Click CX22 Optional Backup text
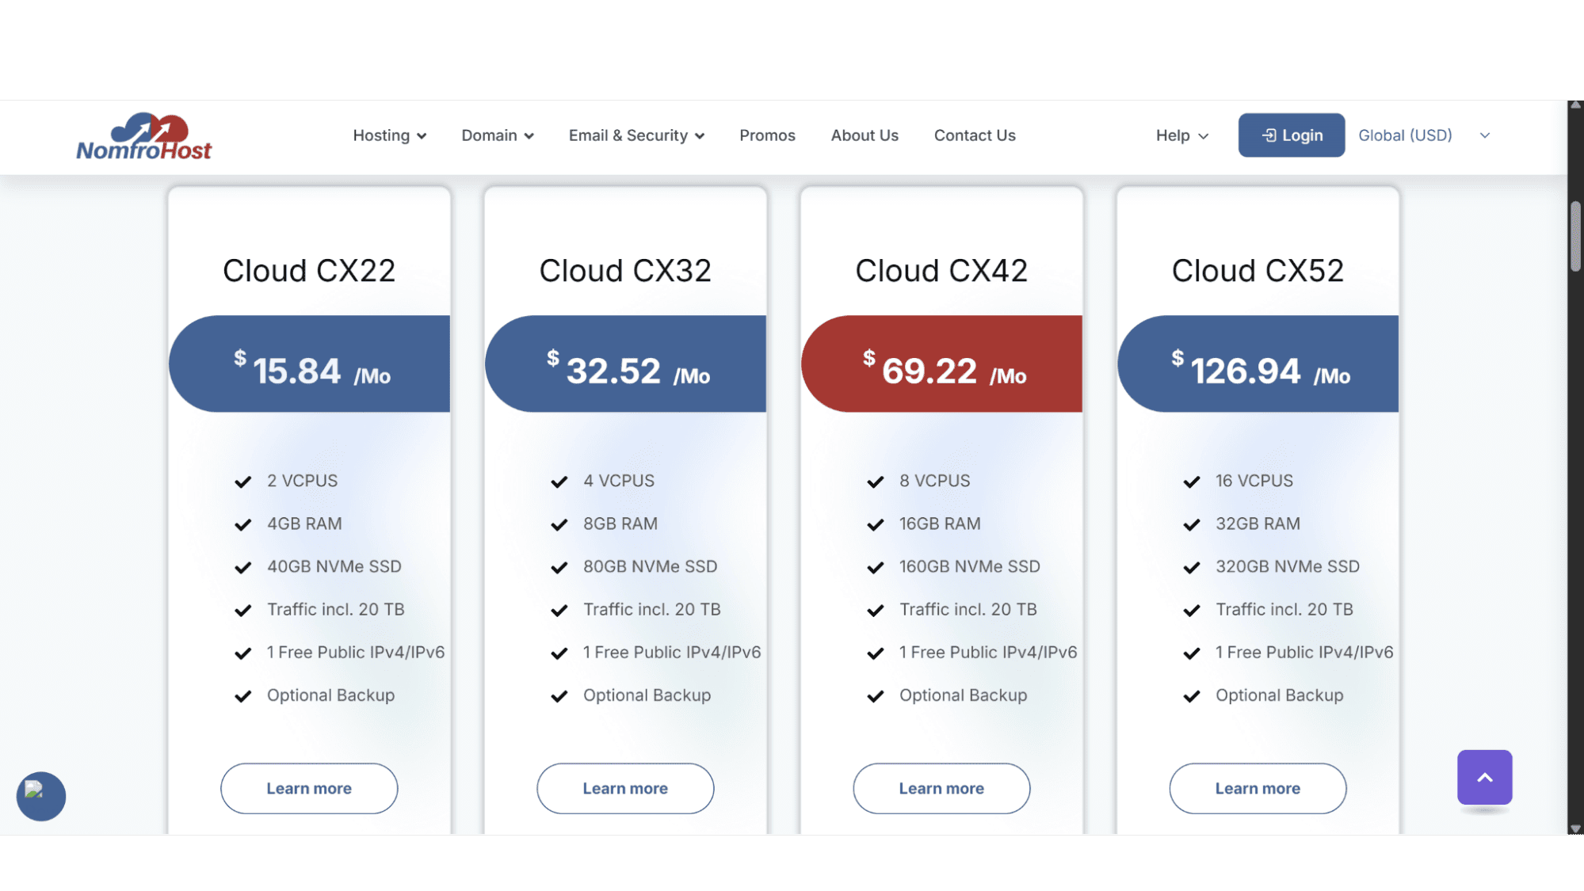 click(x=330, y=695)
